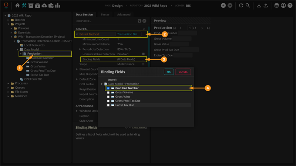This screenshot has height=166, width=296.
Task: Click the refresh icon
Action: pos(241,6)
